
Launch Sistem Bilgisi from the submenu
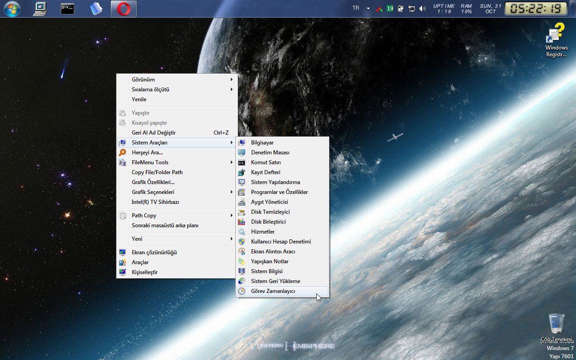tap(282, 271)
